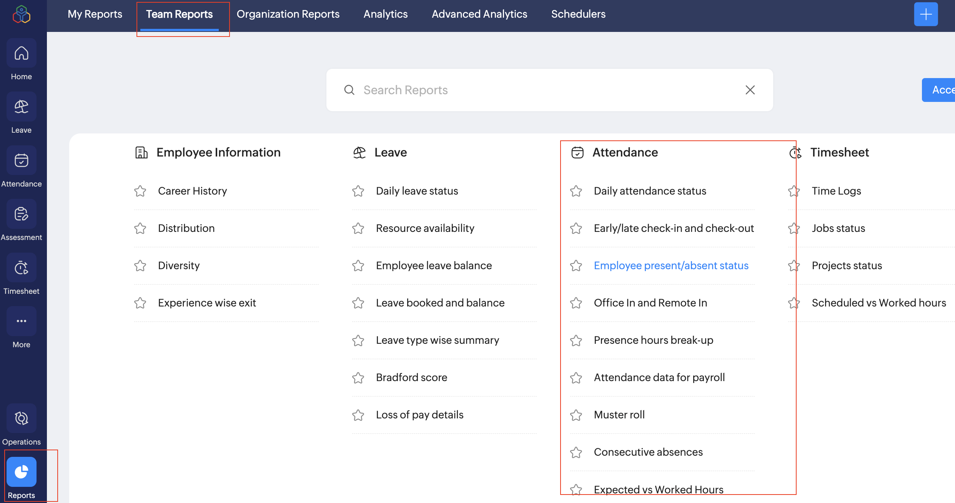Click the blue plus add button
The height and width of the screenshot is (503, 955).
925,15
